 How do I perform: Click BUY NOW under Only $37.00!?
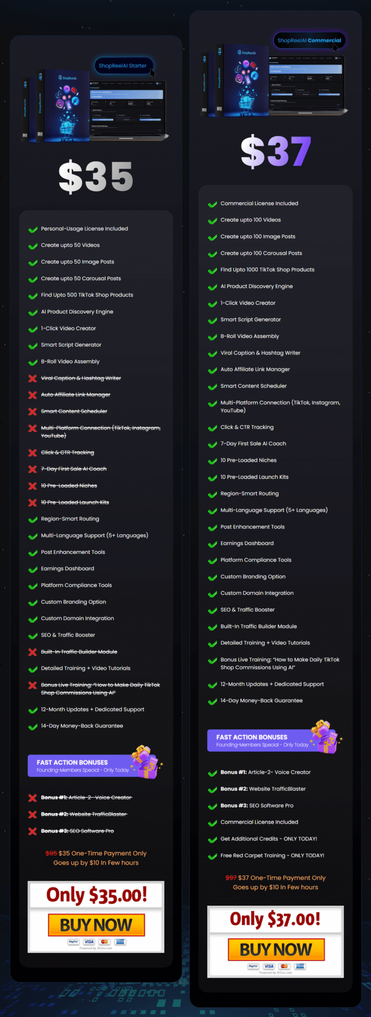pos(276,949)
